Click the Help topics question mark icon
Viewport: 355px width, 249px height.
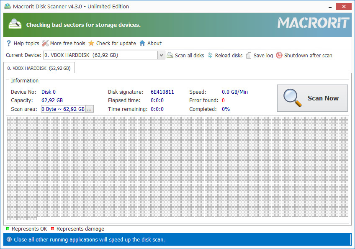click(x=8, y=44)
